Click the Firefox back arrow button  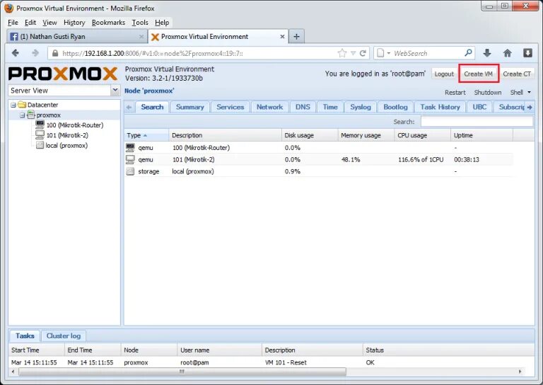(x=16, y=53)
